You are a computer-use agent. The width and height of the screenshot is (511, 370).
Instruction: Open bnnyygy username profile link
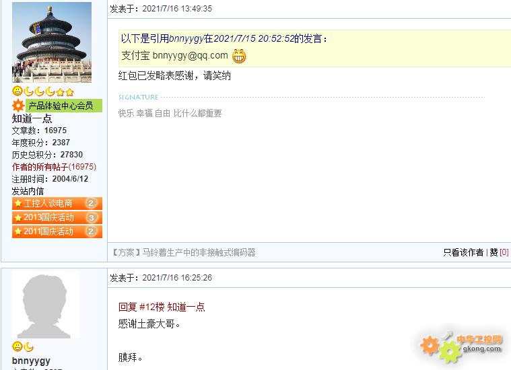click(31, 361)
